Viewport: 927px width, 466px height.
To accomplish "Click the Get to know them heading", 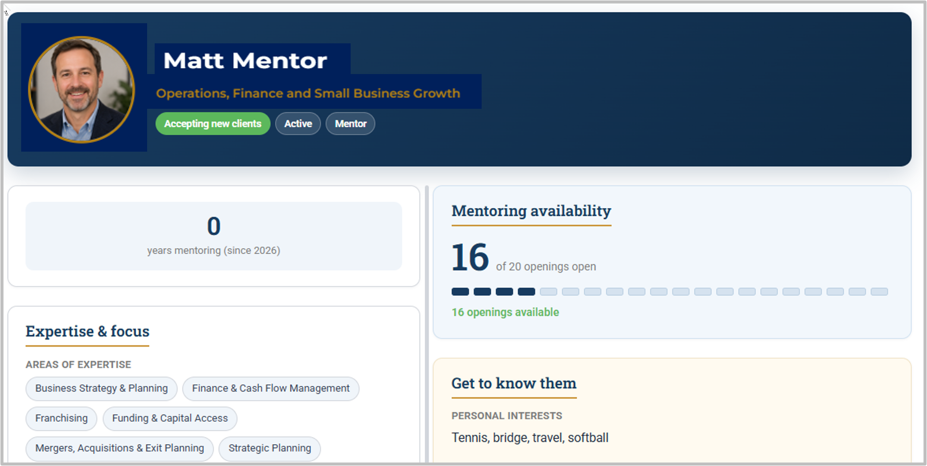I will click(x=514, y=383).
